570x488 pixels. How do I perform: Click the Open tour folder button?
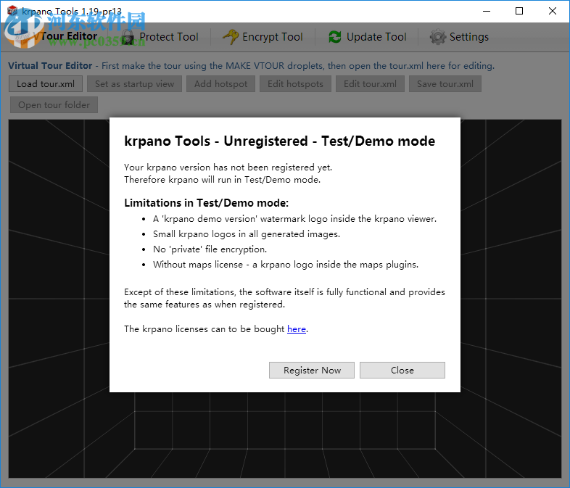point(54,105)
